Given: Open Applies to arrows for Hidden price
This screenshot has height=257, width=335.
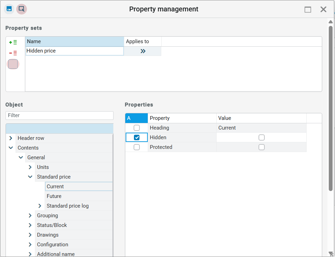Looking at the screenshot, I should pyautogui.click(x=143, y=51).
